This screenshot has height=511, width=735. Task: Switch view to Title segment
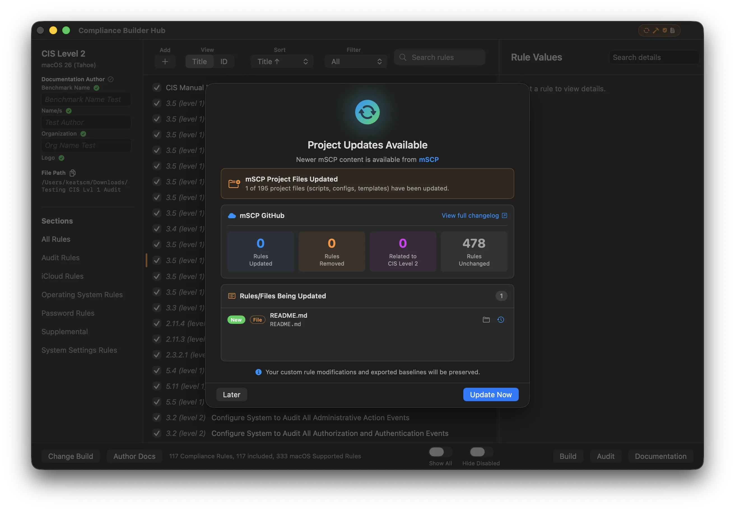point(199,61)
